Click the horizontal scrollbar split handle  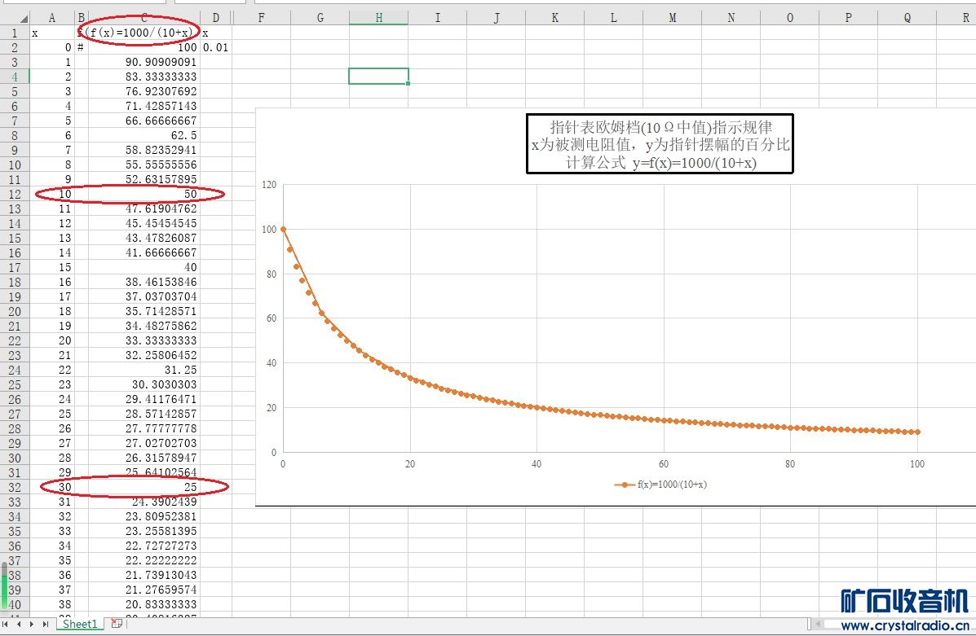[x=809, y=624]
